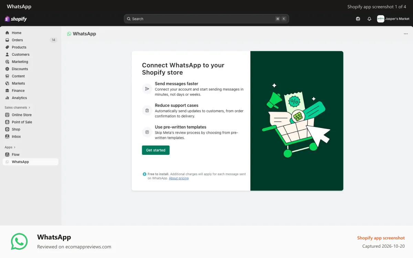The height and width of the screenshot is (258, 413).
Task: Click the paper plane Send messages icon
Action: pyautogui.click(x=147, y=89)
